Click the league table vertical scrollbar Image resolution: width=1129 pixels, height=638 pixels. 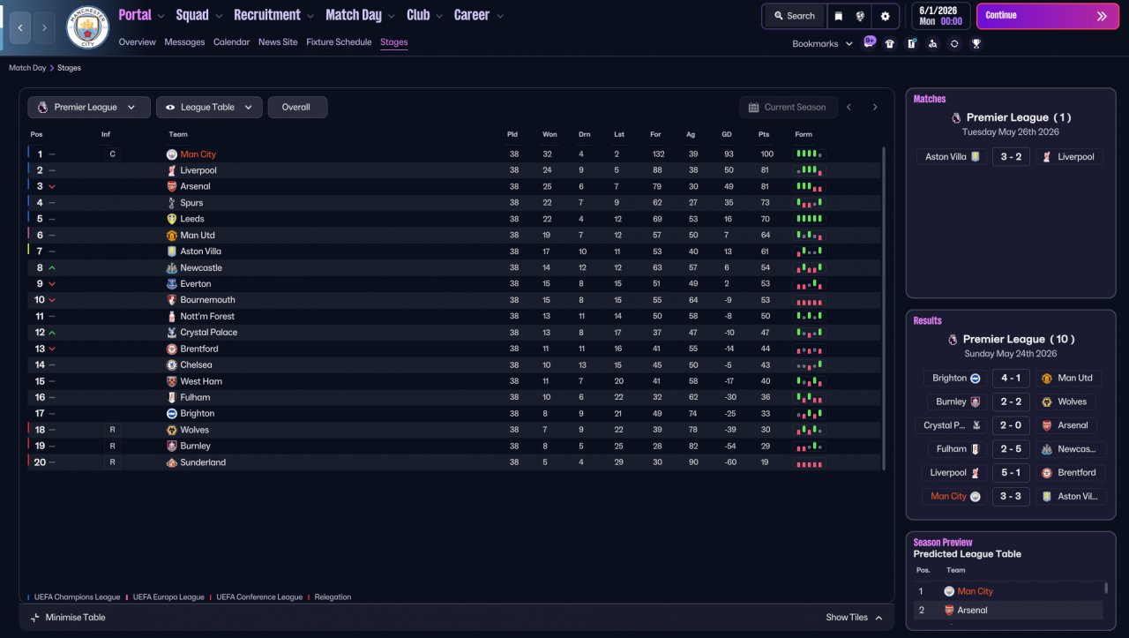pos(883,309)
